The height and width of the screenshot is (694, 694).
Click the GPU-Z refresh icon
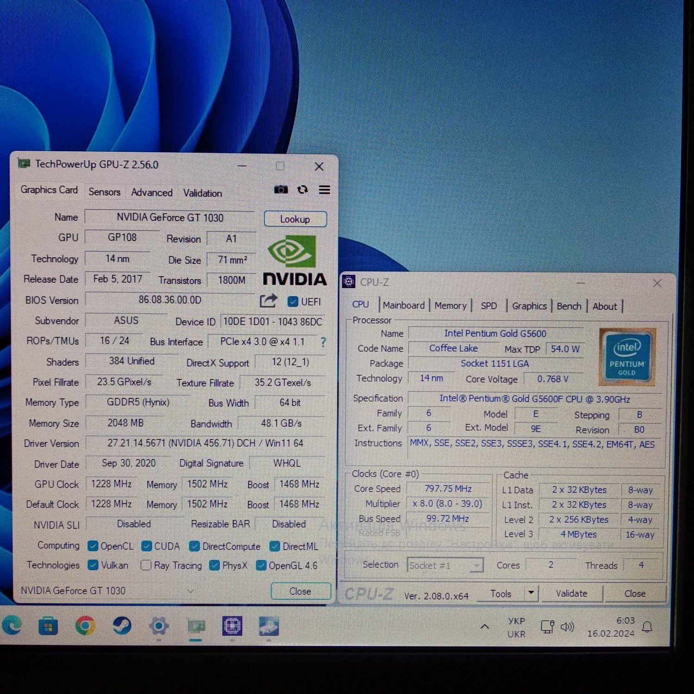pyautogui.click(x=303, y=190)
